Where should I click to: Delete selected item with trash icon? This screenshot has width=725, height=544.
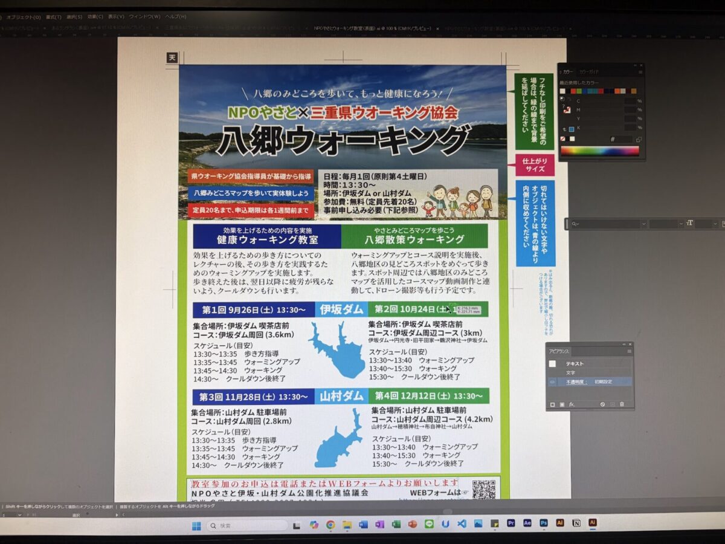622,404
